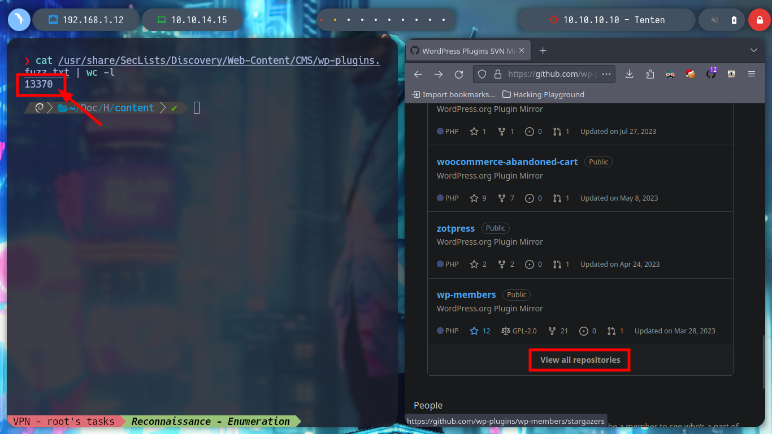The height and width of the screenshot is (434, 772).
Task: Click the tracking protection shield icon
Action: click(x=482, y=74)
